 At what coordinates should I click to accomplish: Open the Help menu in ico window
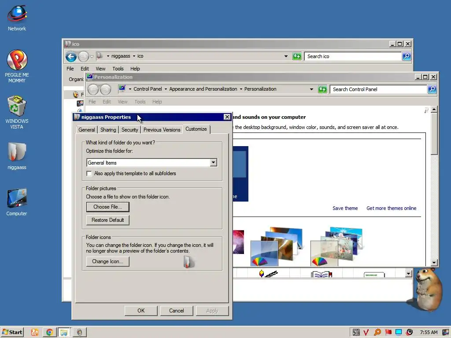coord(135,69)
